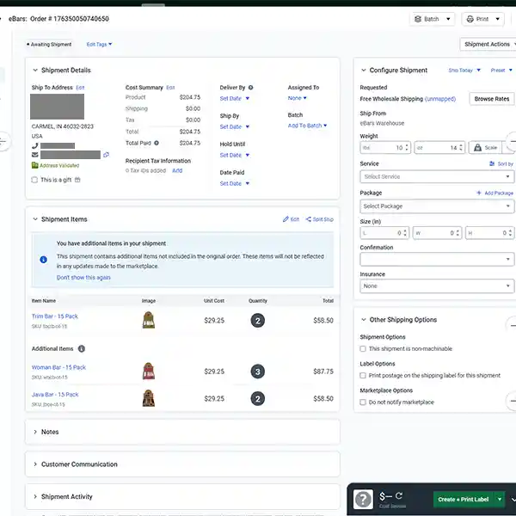The height and width of the screenshot is (516, 516).
Task: Click the plus icon for Add Package
Action: [x=479, y=193]
